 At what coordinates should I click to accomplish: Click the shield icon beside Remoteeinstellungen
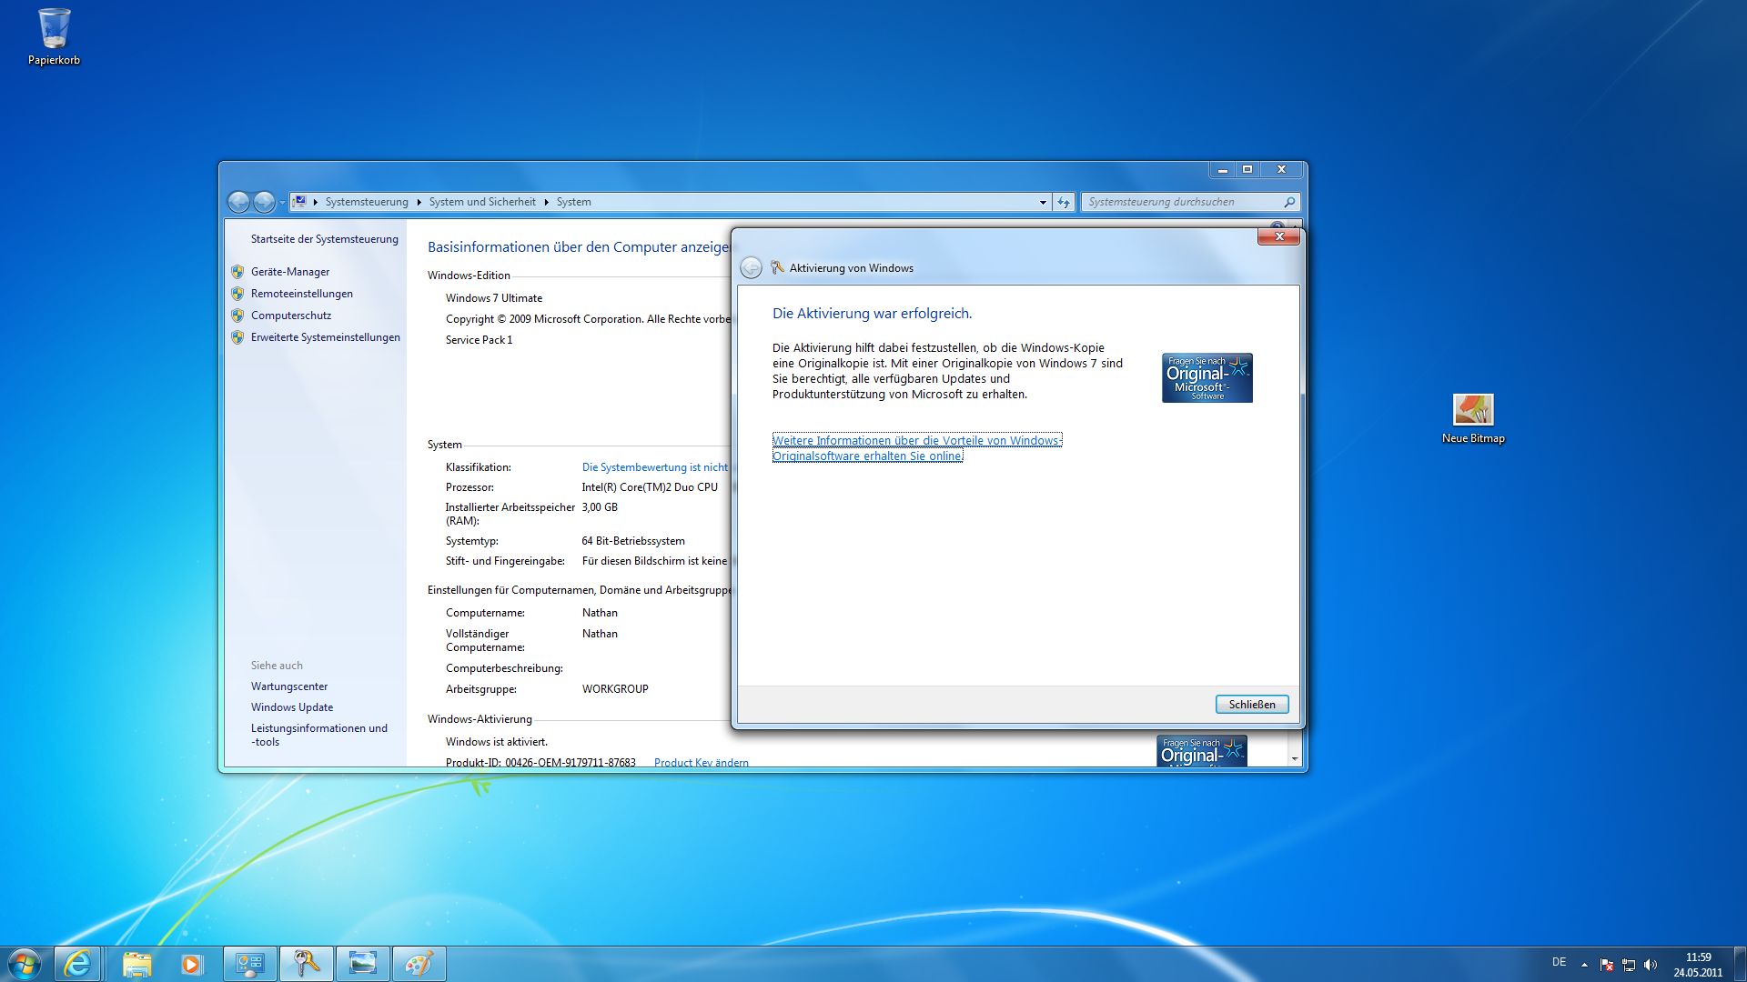click(237, 294)
